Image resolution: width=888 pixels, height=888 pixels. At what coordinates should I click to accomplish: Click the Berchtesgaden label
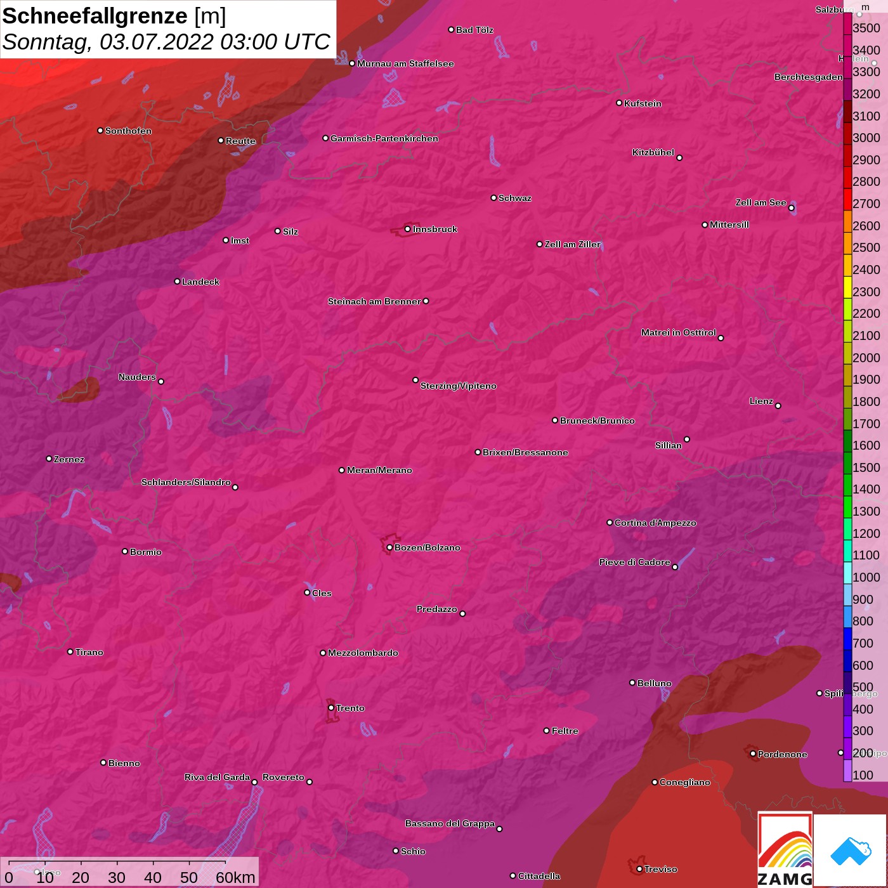(x=809, y=77)
